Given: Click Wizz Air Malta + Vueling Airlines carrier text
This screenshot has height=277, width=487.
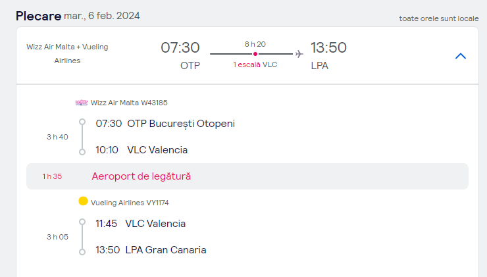Looking at the screenshot, I should click(x=67, y=54).
